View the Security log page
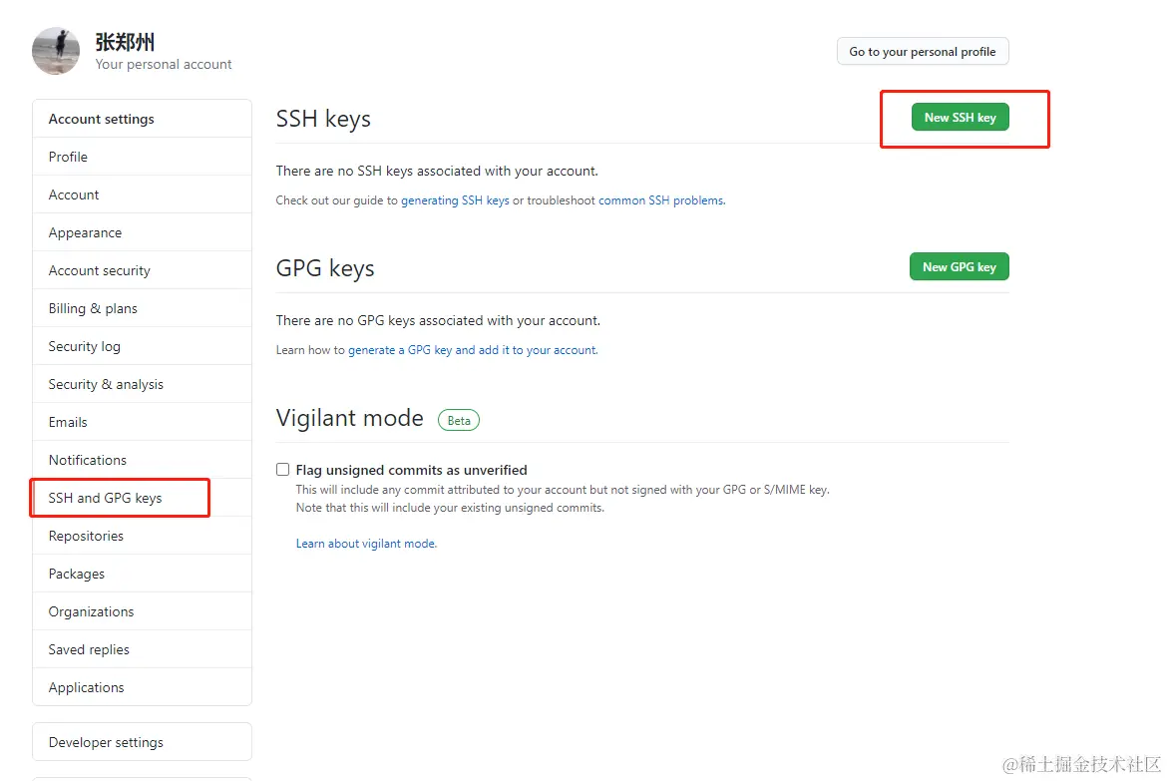 click(84, 346)
